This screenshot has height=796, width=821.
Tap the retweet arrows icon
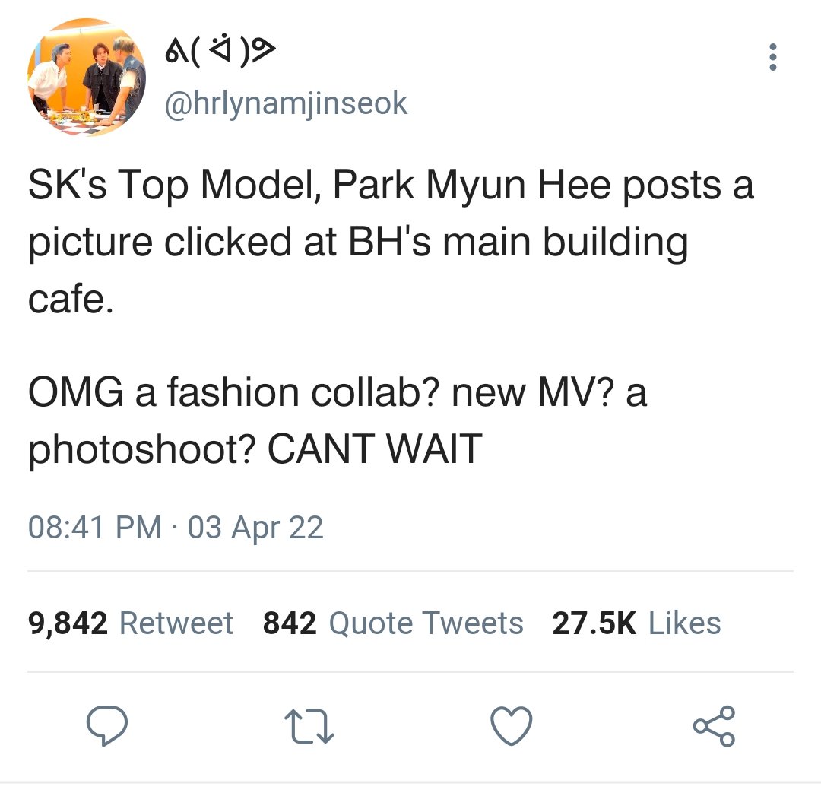pyautogui.click(x=309, y=726)
